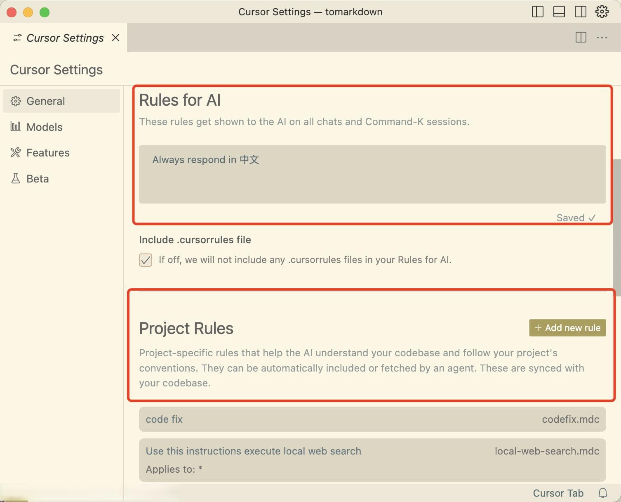Open the code fix rule

pos(372,419)
